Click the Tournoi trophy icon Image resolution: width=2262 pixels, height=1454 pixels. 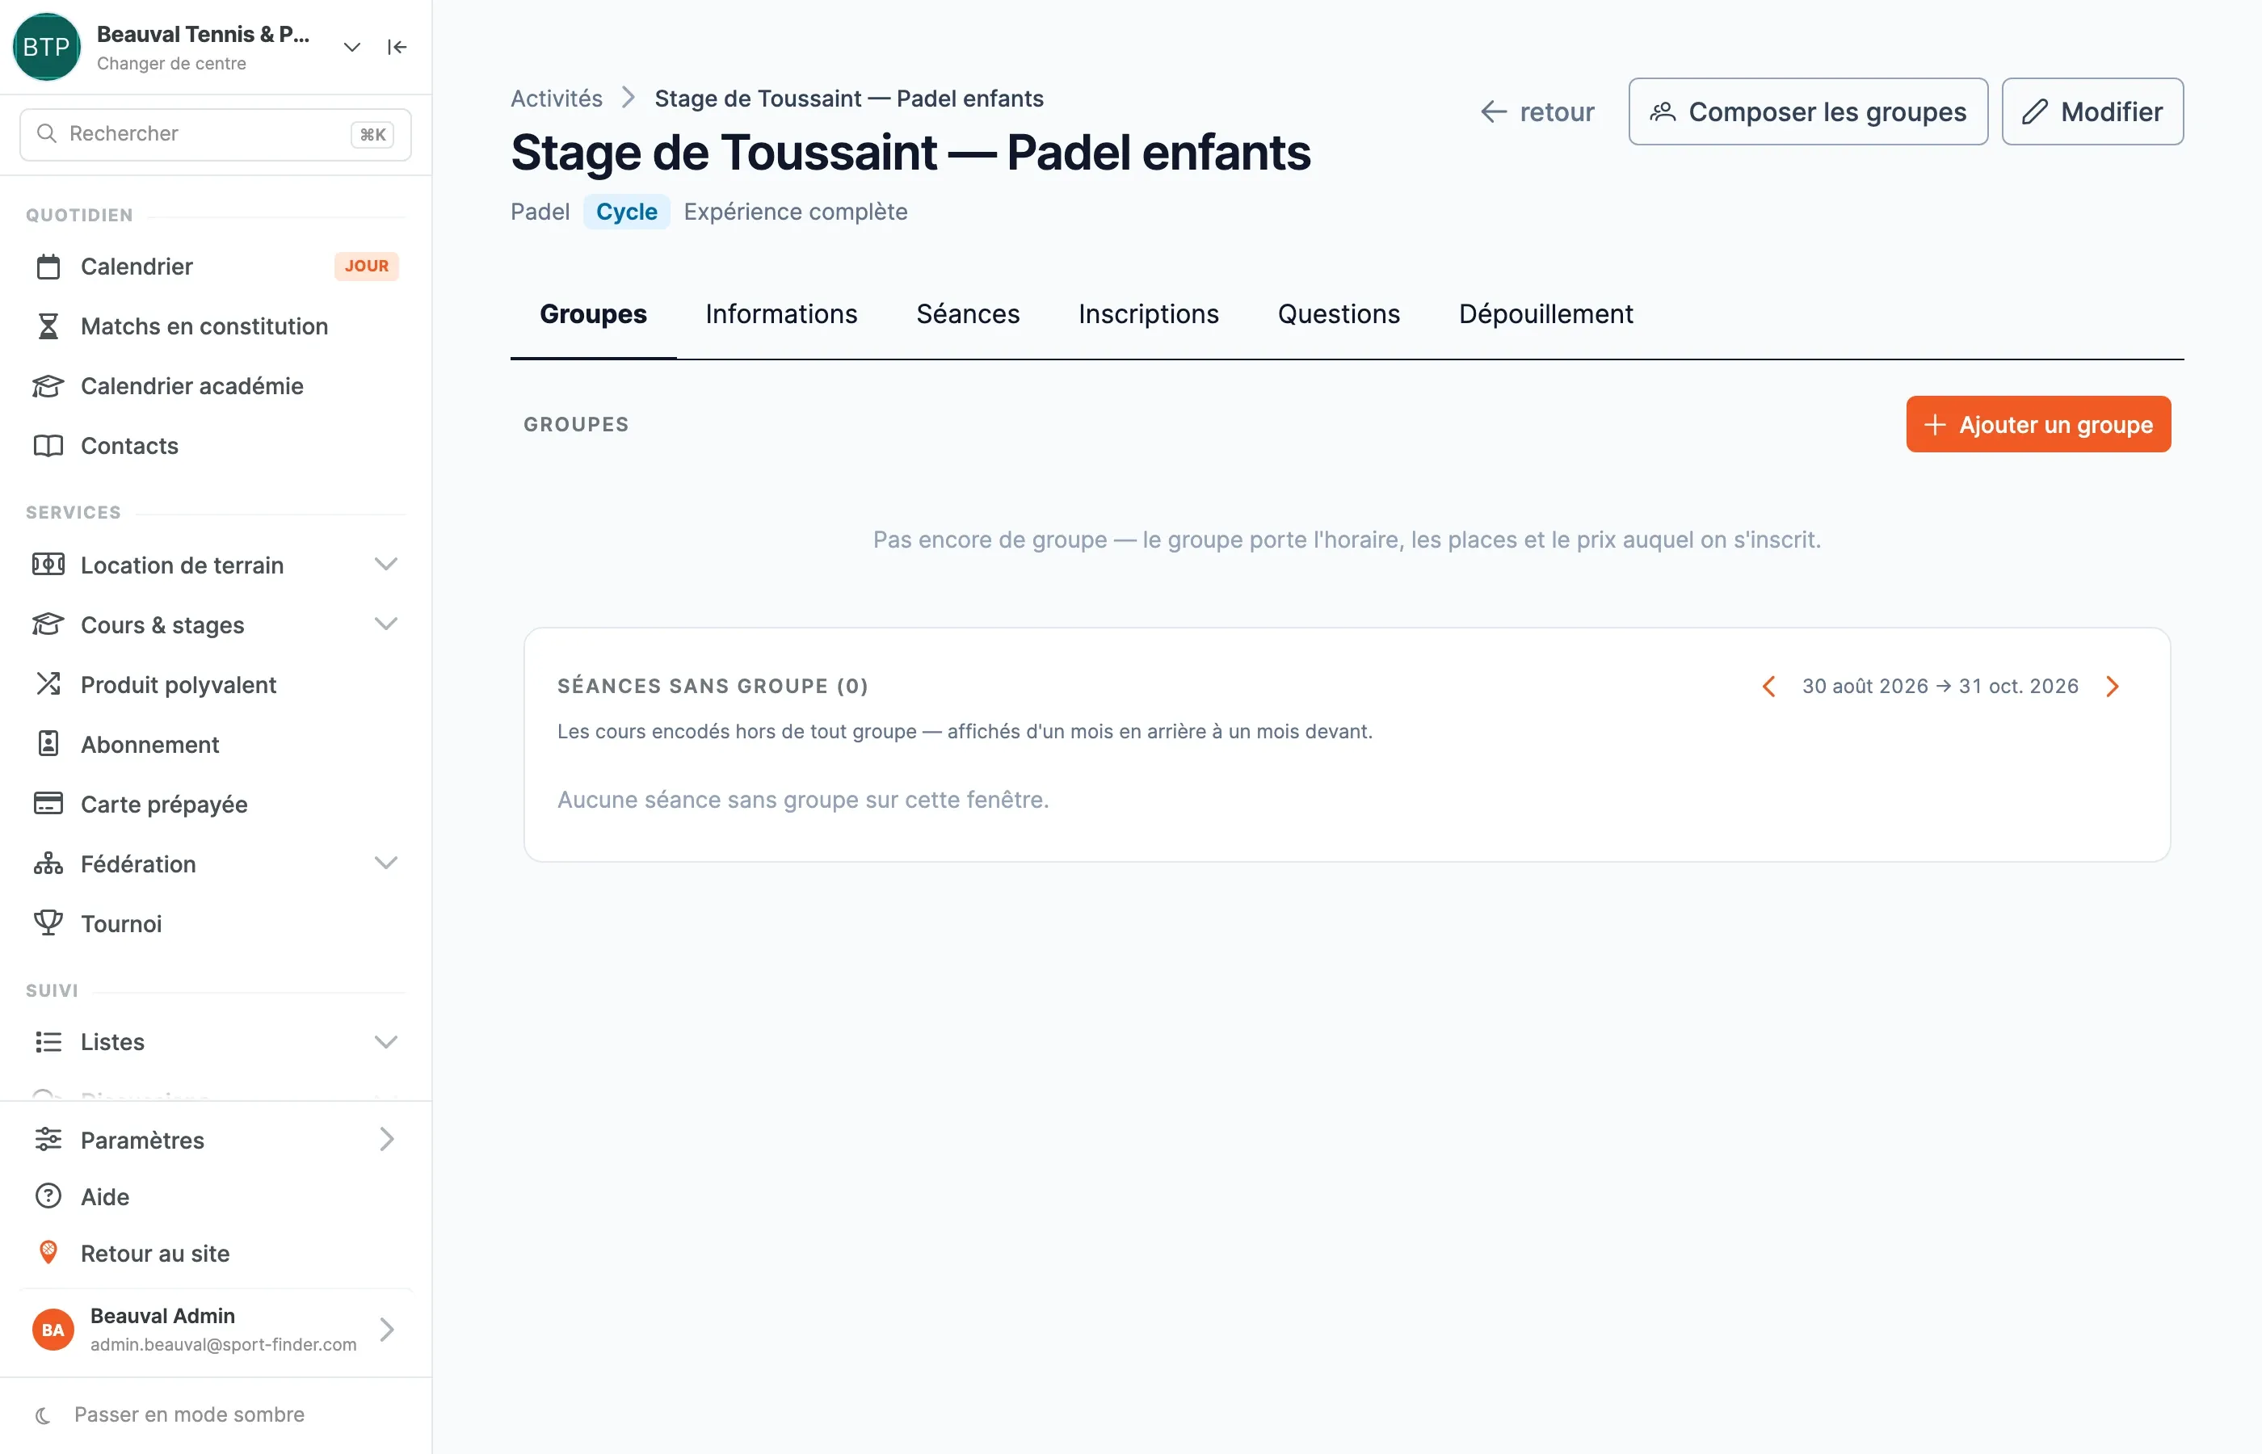[48, 922]
